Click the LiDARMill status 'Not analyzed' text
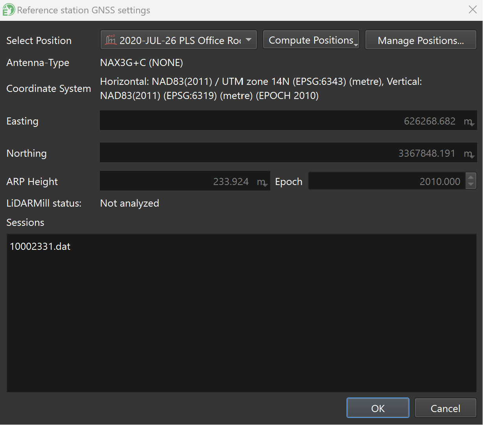Image resolution: width=483 pixels, height=425 pixels. [x=129, y=203]
